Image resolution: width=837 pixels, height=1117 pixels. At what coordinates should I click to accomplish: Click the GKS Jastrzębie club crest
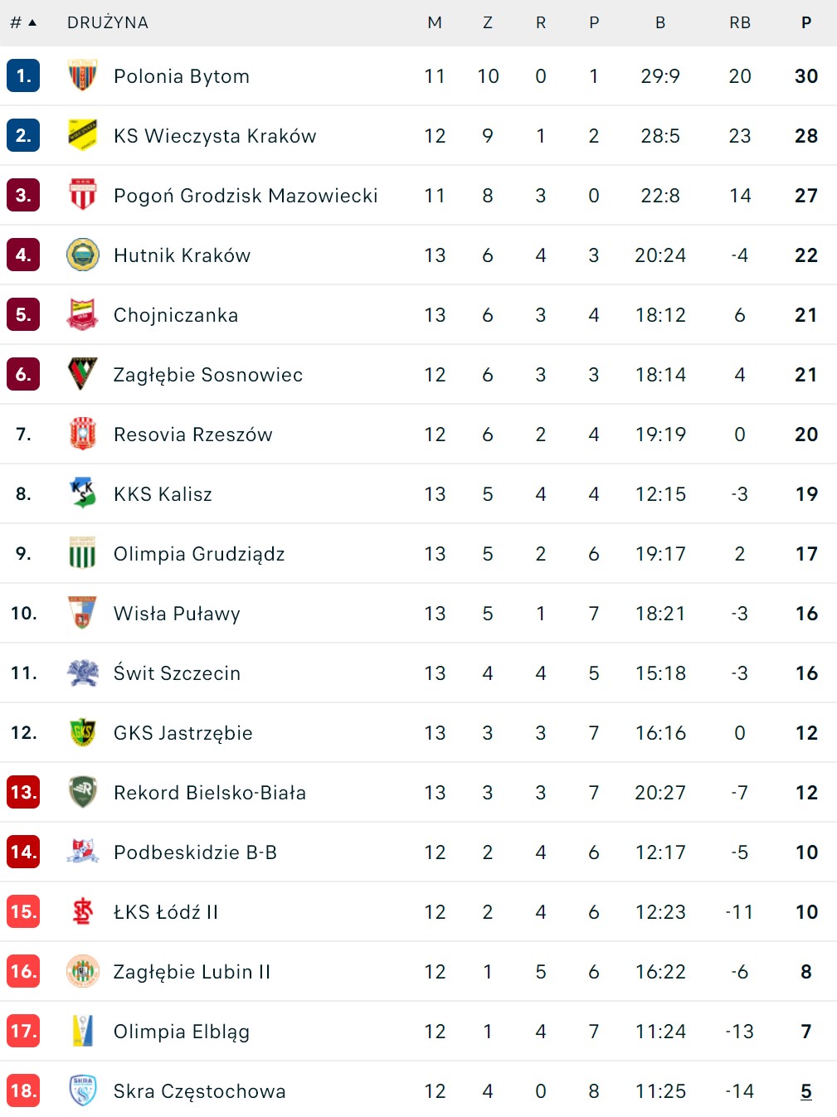(82, 733)
